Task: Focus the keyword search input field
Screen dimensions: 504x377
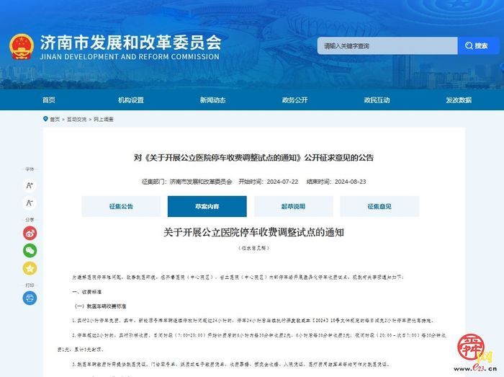Action: click(x=387, y=45)
